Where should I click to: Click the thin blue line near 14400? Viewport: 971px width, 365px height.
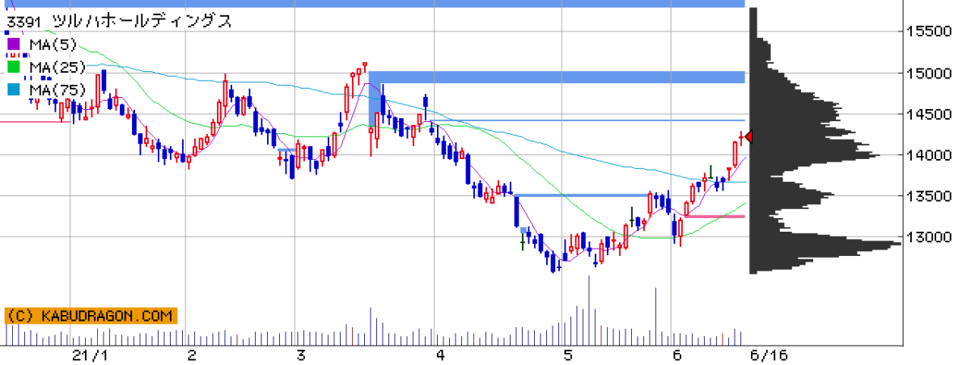(588, 120)
